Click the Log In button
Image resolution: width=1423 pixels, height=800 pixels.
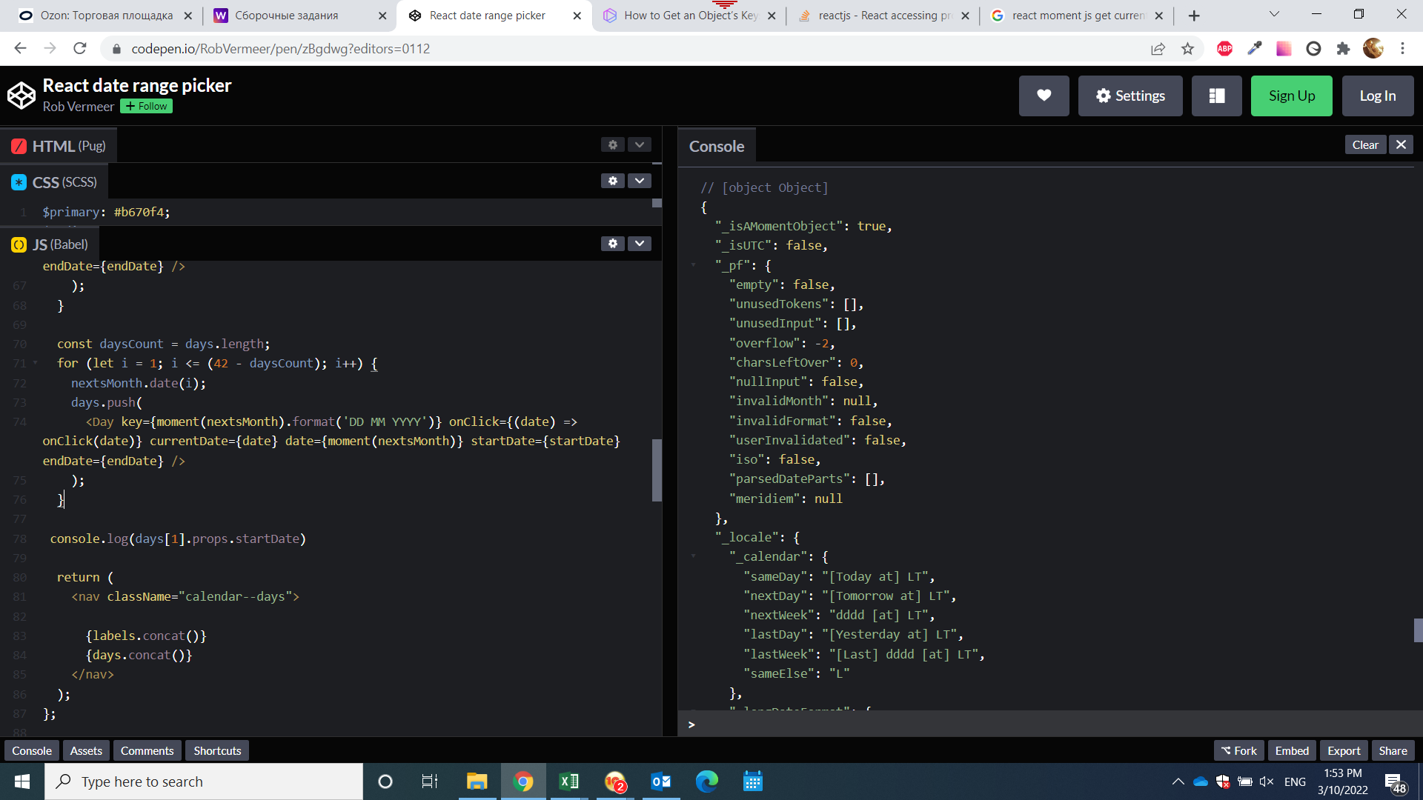click(1378, 95)
